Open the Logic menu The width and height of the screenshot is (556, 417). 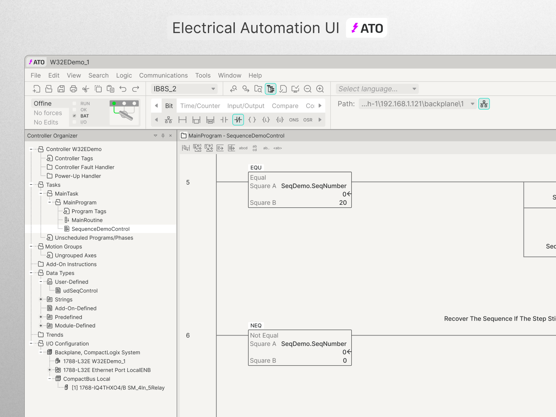coord(124,75)
